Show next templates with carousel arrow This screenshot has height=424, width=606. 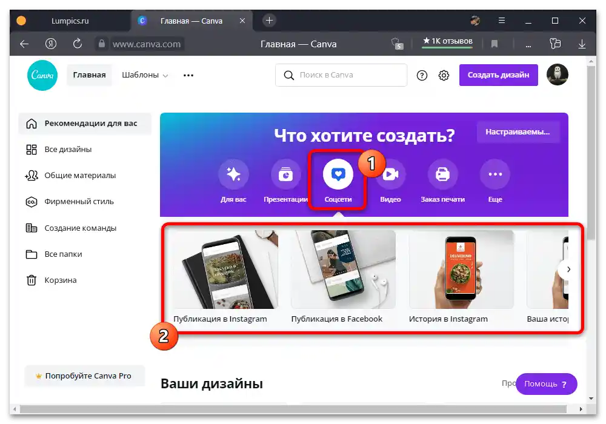568,269
